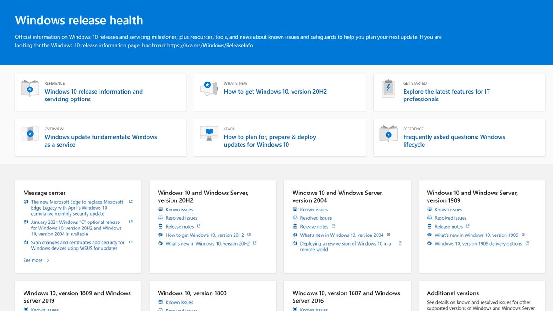Open the external link icon beside version 1909 delivery options
553x311 pixels.
coord(527,243)
